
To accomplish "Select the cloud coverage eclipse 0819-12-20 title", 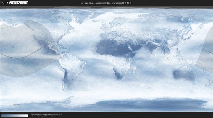I will pos(106,3).
